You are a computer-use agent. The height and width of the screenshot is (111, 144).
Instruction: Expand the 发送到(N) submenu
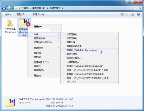[44, 48]
